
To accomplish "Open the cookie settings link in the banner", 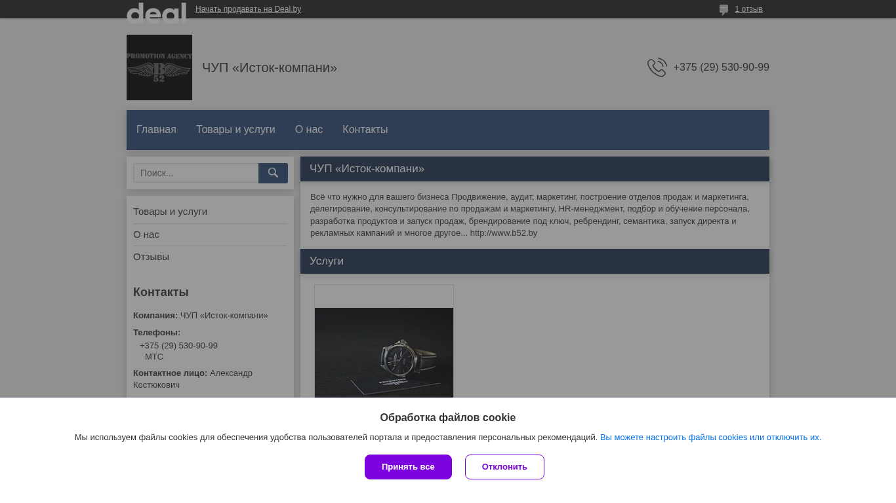I will 710,438.
